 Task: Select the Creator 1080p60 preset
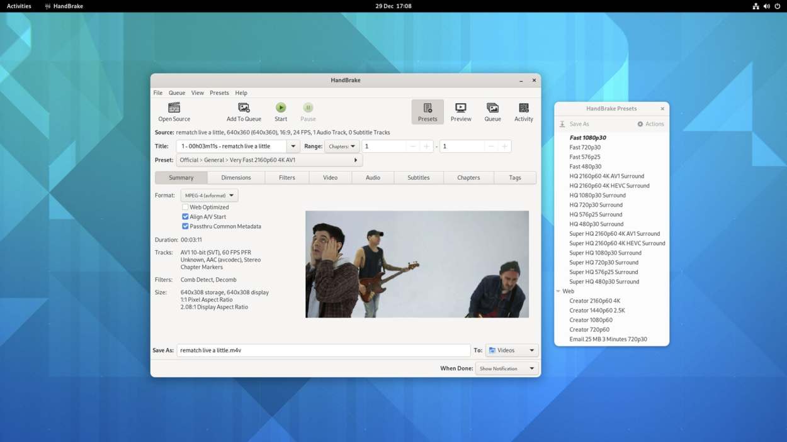click(x=591, y=320)
